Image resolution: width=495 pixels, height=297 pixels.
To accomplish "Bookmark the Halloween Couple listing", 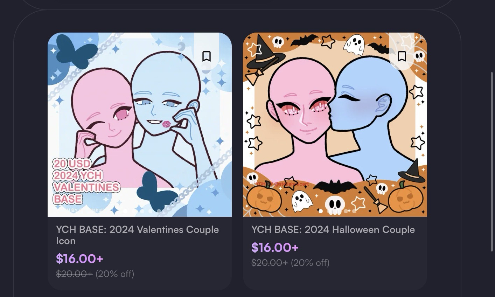I will point(402,56).
